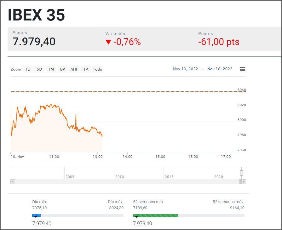Select the 1A zoom option
282x230 pixels.
tap(85, 69)
